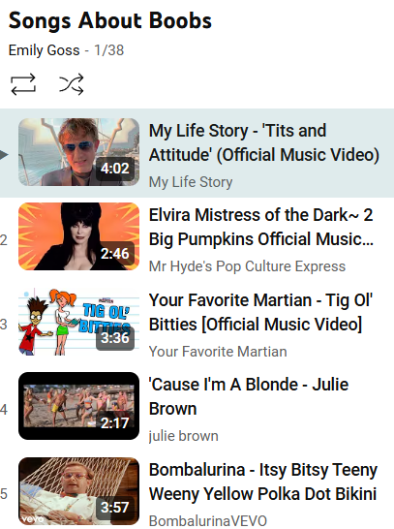Viewport: 394px width, 529px height.
Task: Toggle the shuffle playlist icon
Action: pyautogui.click(x=71, y=84)
